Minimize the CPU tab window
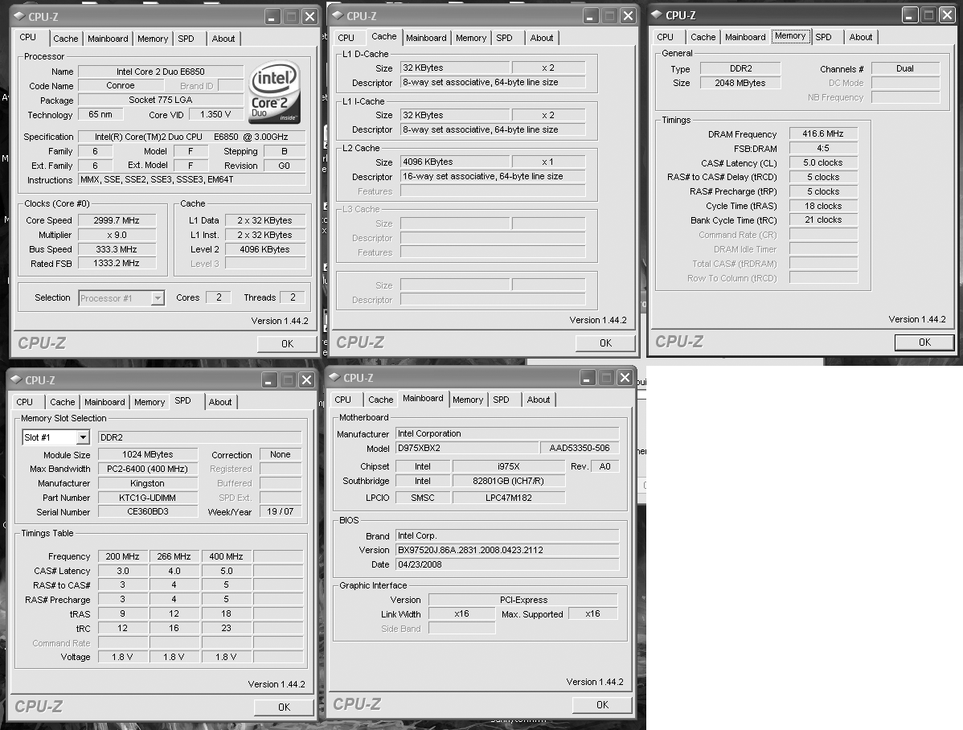This screenshot has height=730, width=963. (273, 17)
